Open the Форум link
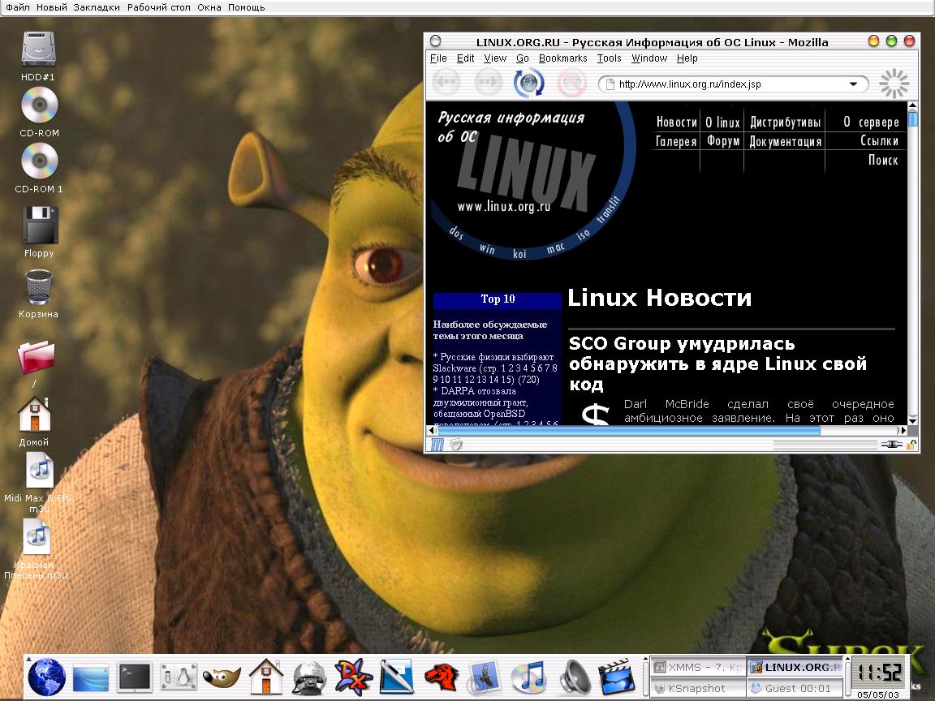 722,141
